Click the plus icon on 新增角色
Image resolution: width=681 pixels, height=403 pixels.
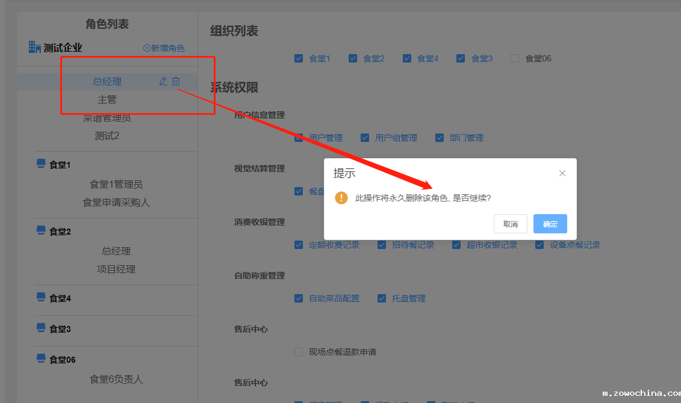pyautogui.click(x=146, y=48)
